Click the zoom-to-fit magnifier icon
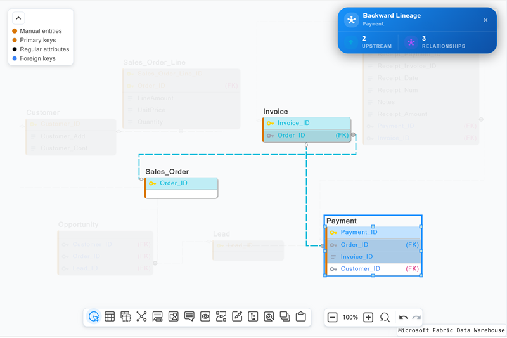Screen dimensions: 507x338 tap(385, 317)
